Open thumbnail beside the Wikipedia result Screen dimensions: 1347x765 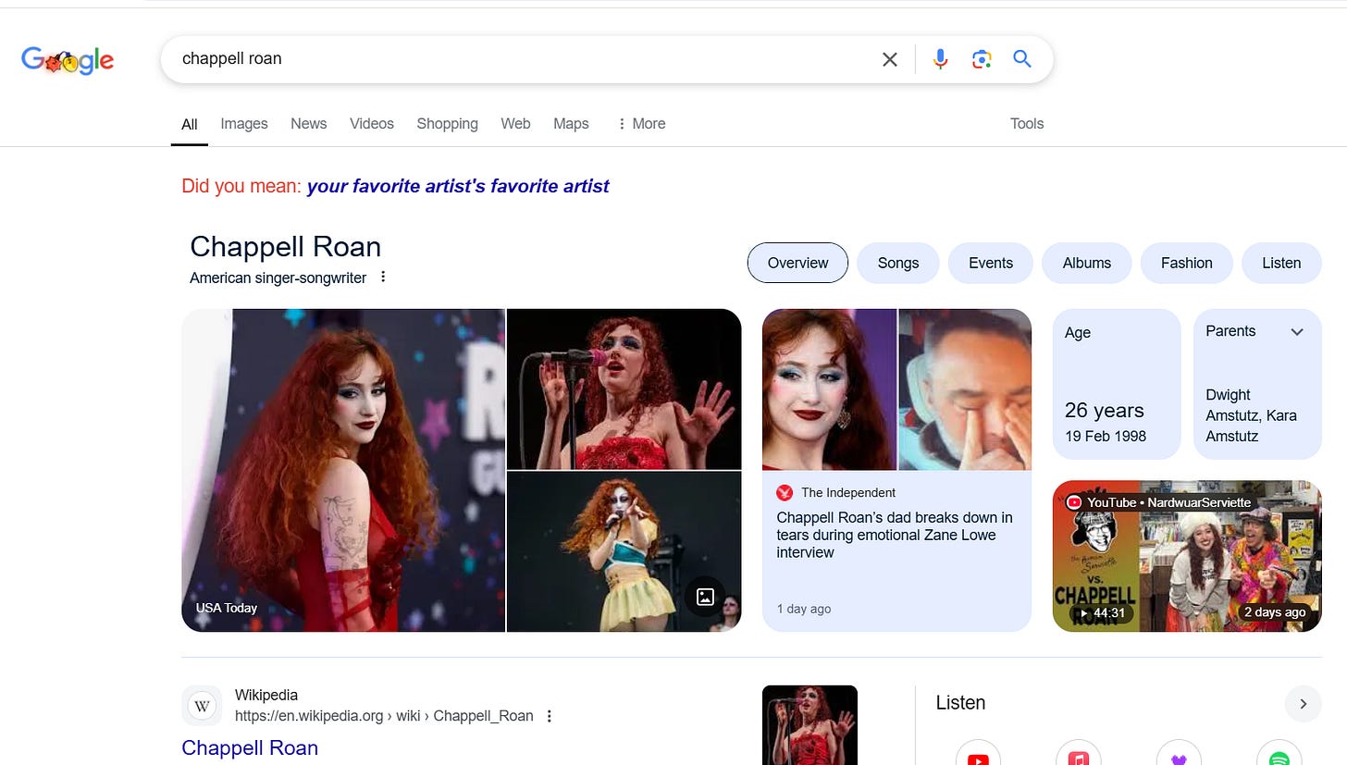809,725
